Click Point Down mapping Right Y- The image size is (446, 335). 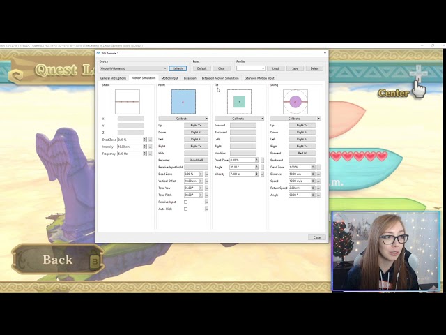point(196,132)
